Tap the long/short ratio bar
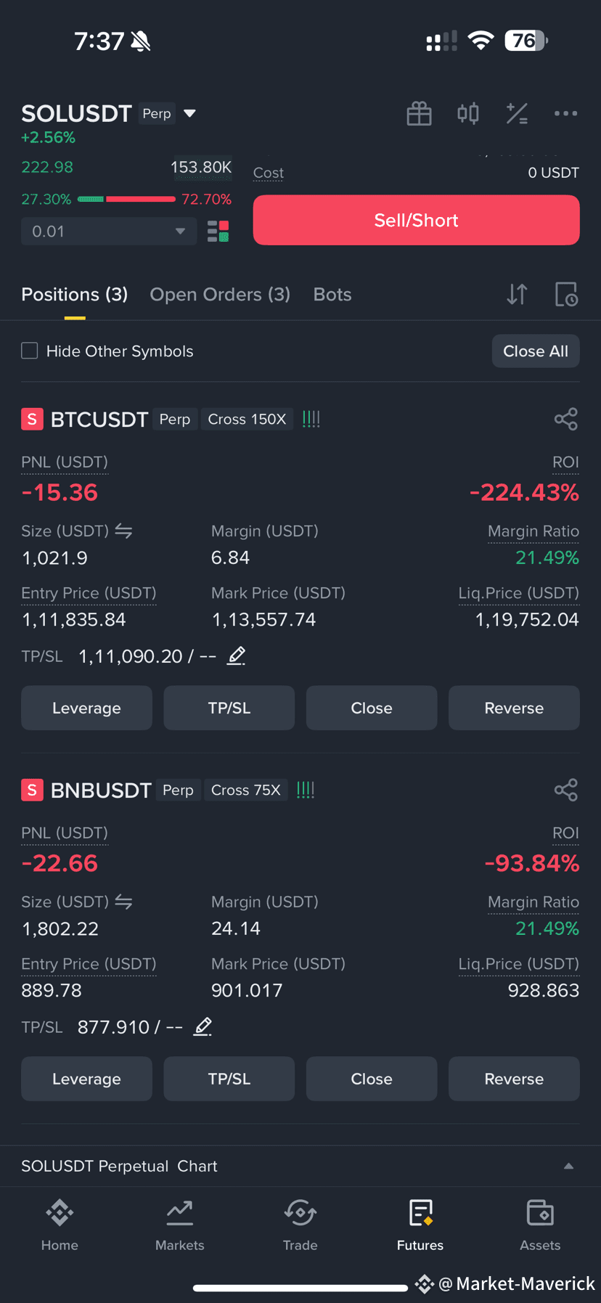The image size is (601, 1303). [126, 199]
